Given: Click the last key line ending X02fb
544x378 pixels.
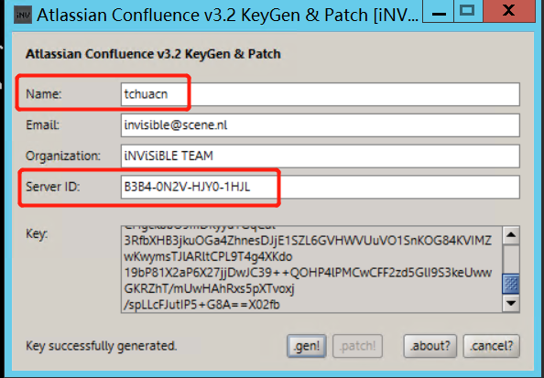Looking at the screenshot, I should pyautogui.click(x=201, y=305).
